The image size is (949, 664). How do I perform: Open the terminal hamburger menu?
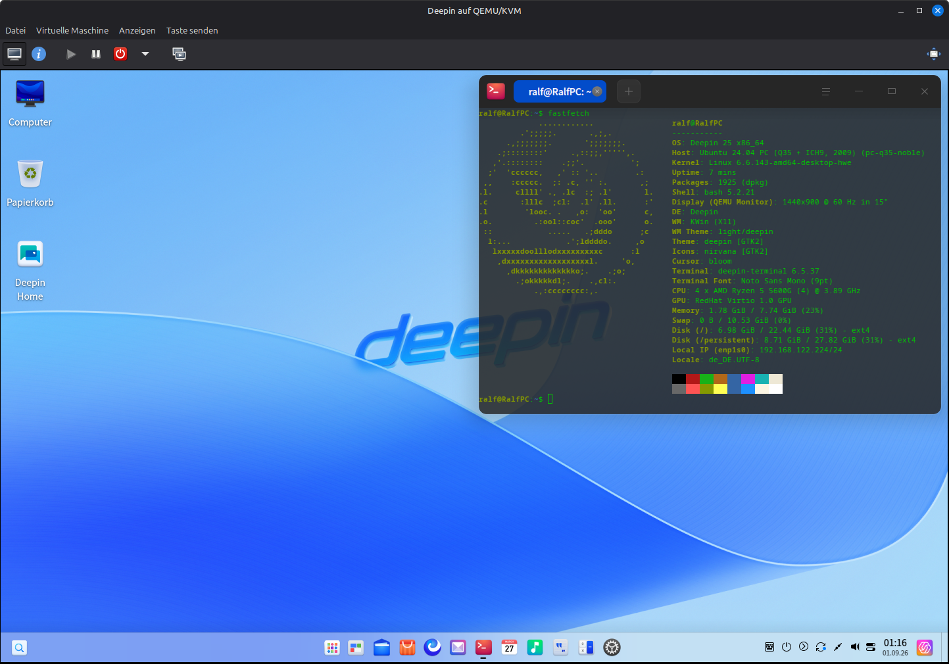pos(826,91)
